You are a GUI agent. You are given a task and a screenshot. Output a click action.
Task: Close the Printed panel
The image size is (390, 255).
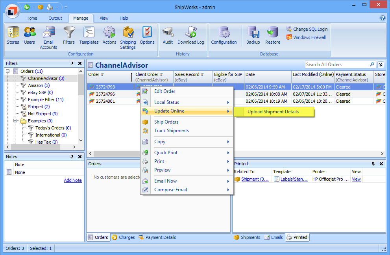click(381, 164)
